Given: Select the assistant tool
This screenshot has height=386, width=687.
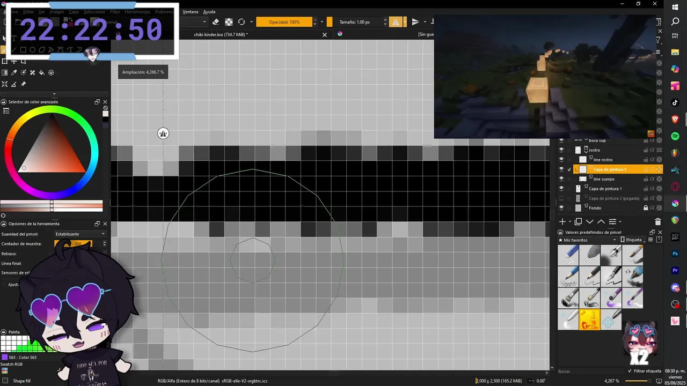Looking at the screenshot, I should click(x=5, y=84).
